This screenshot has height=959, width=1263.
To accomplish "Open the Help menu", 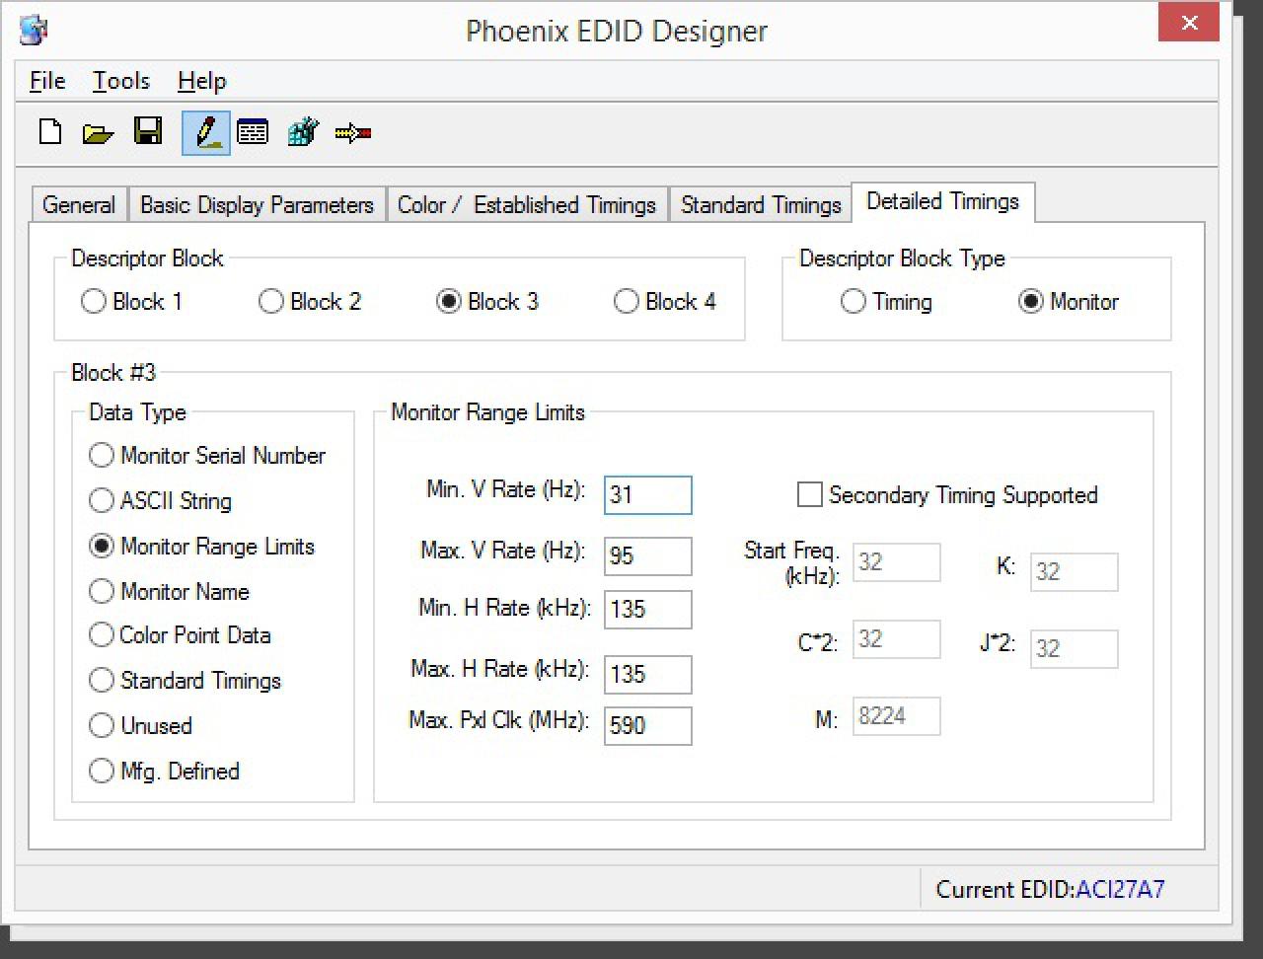I will point(201,81).
